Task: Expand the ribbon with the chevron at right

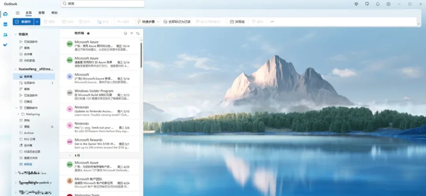Action: (x=419, y=24)
